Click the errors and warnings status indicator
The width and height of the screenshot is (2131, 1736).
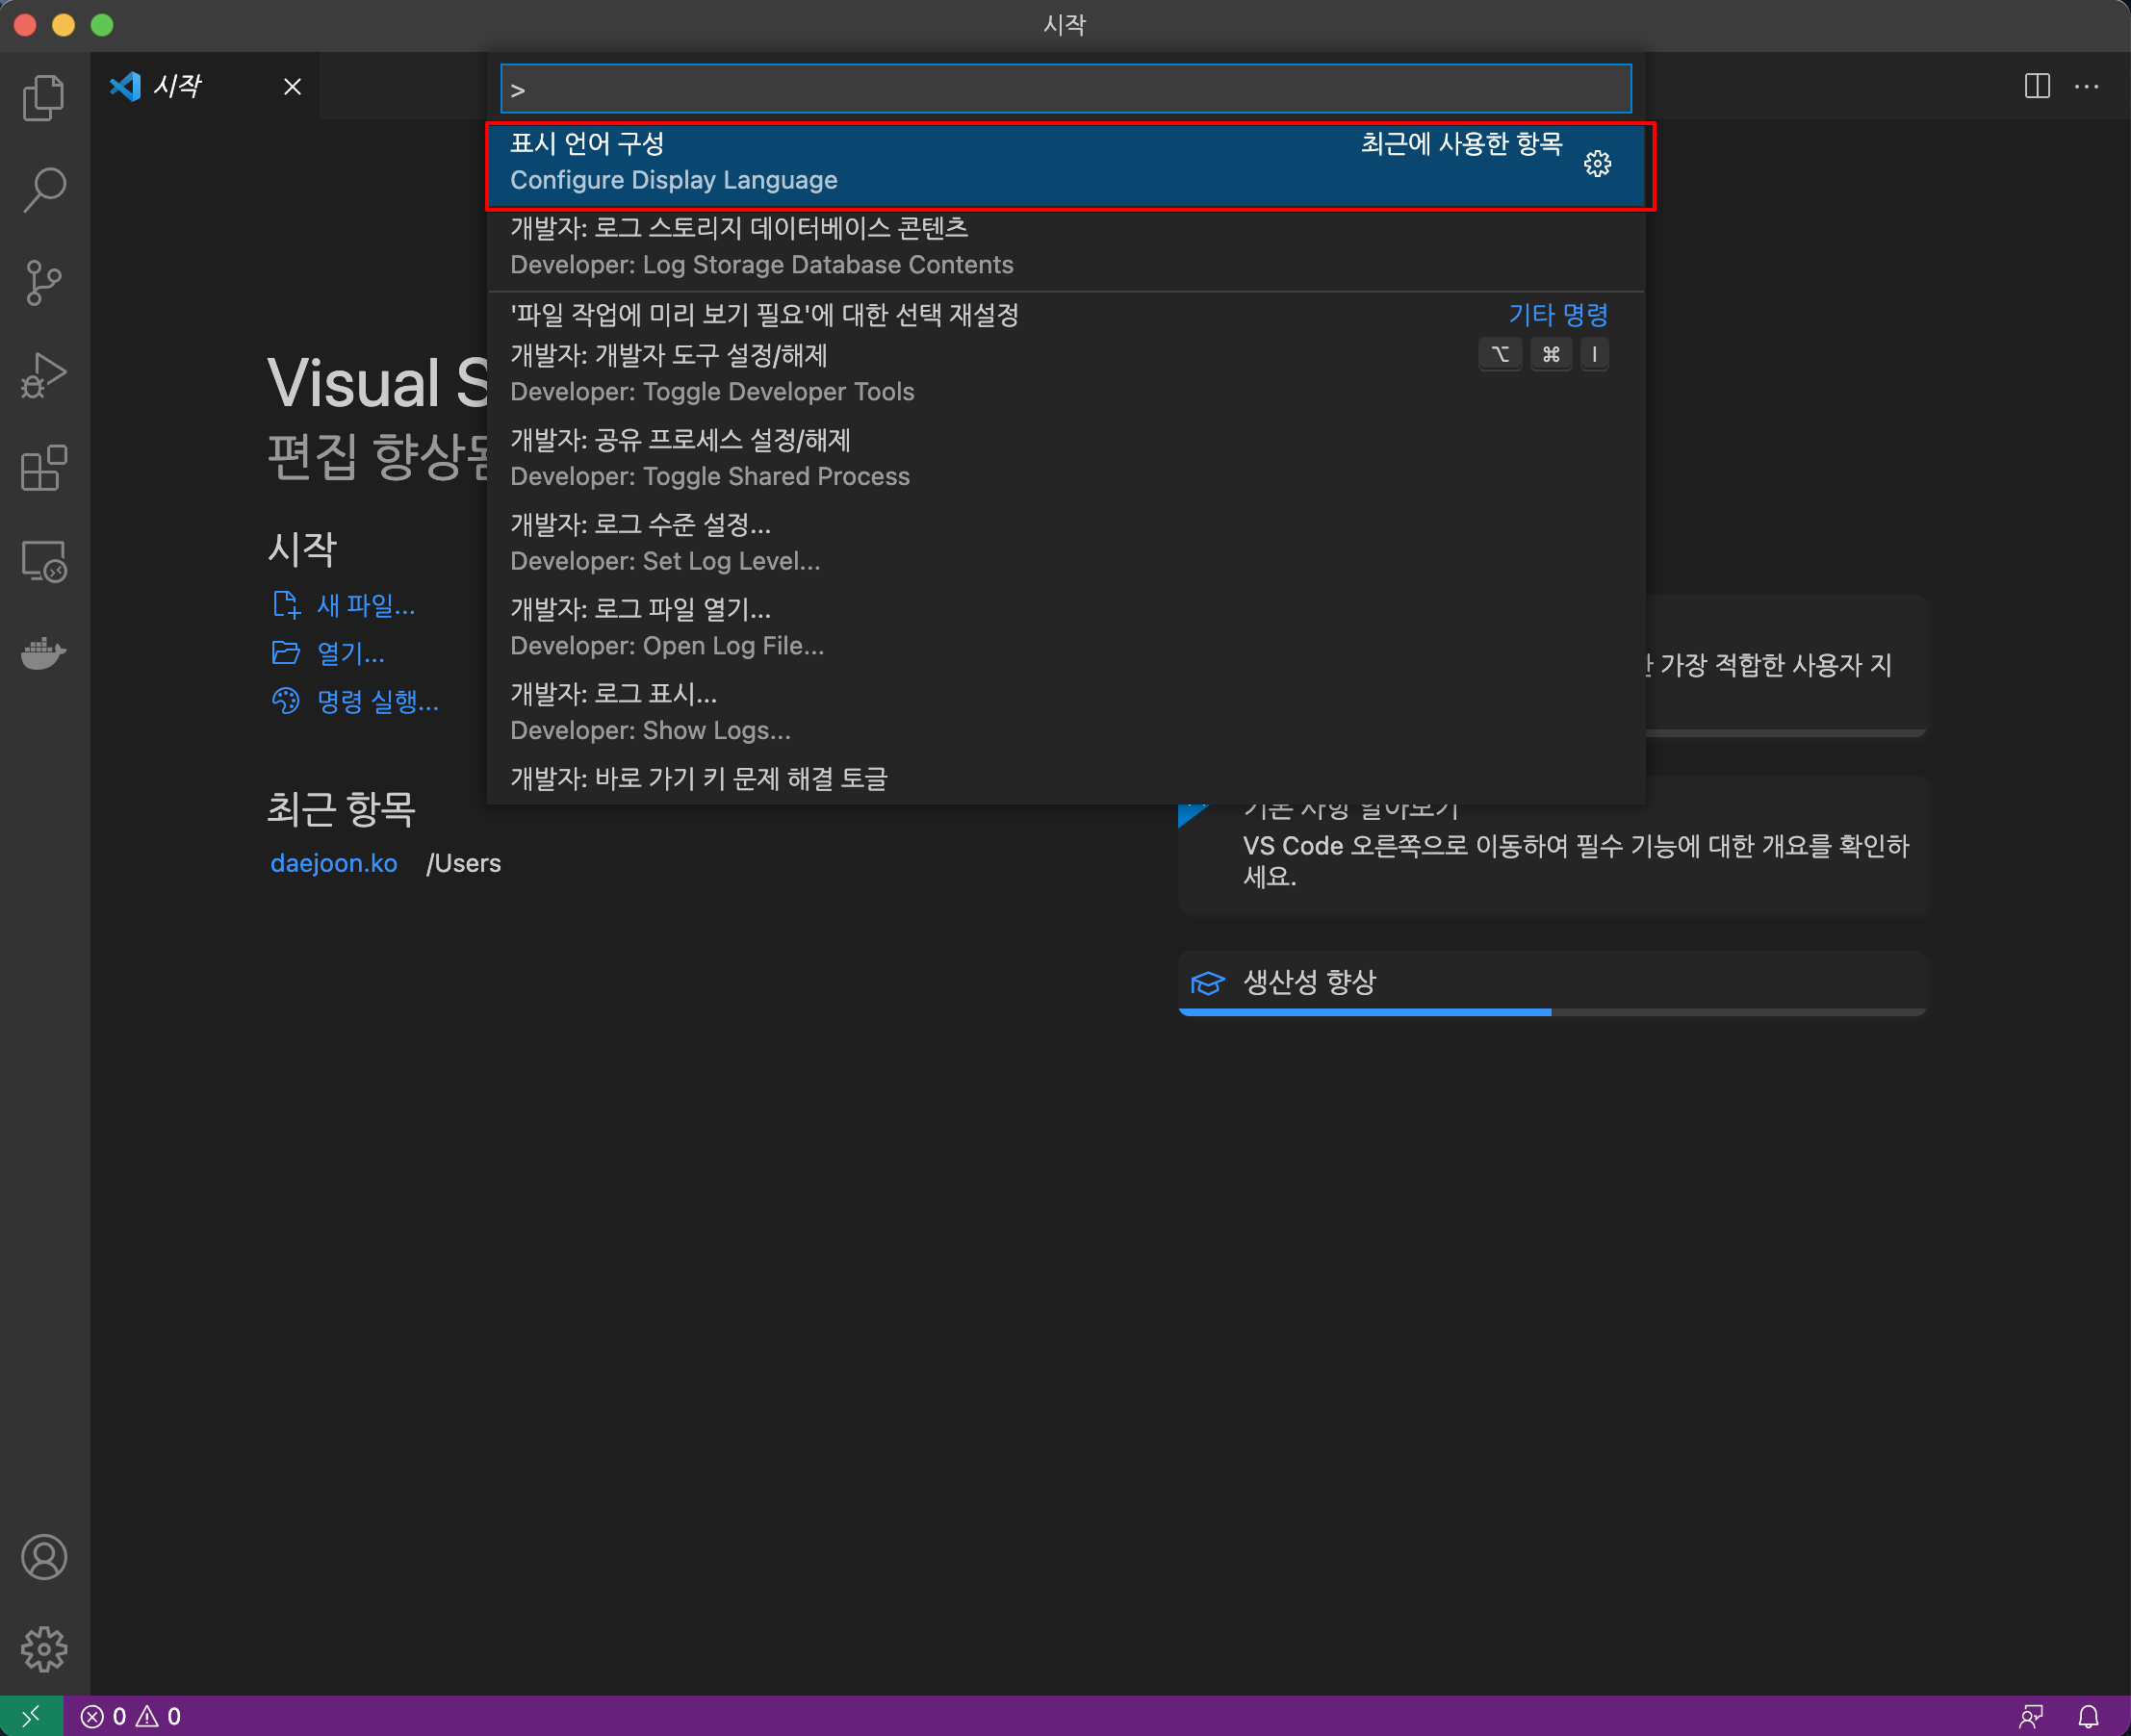click(129, 1716)
